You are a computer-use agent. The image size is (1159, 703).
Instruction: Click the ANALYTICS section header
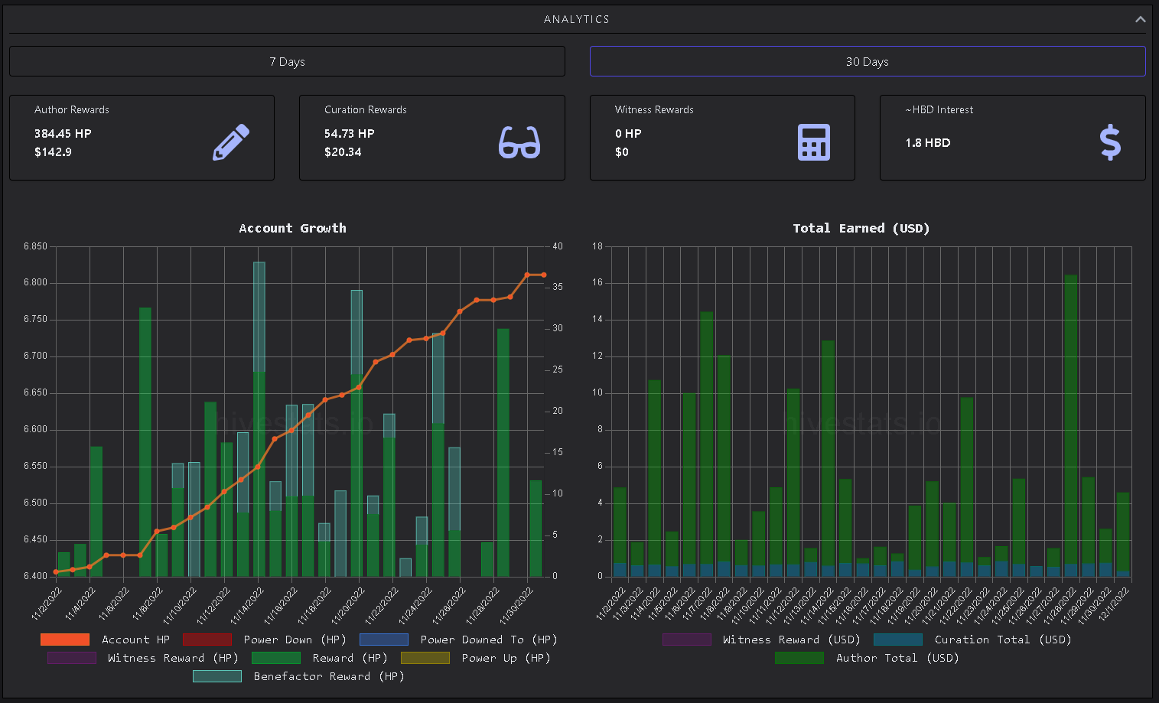(x=577, y=19)
